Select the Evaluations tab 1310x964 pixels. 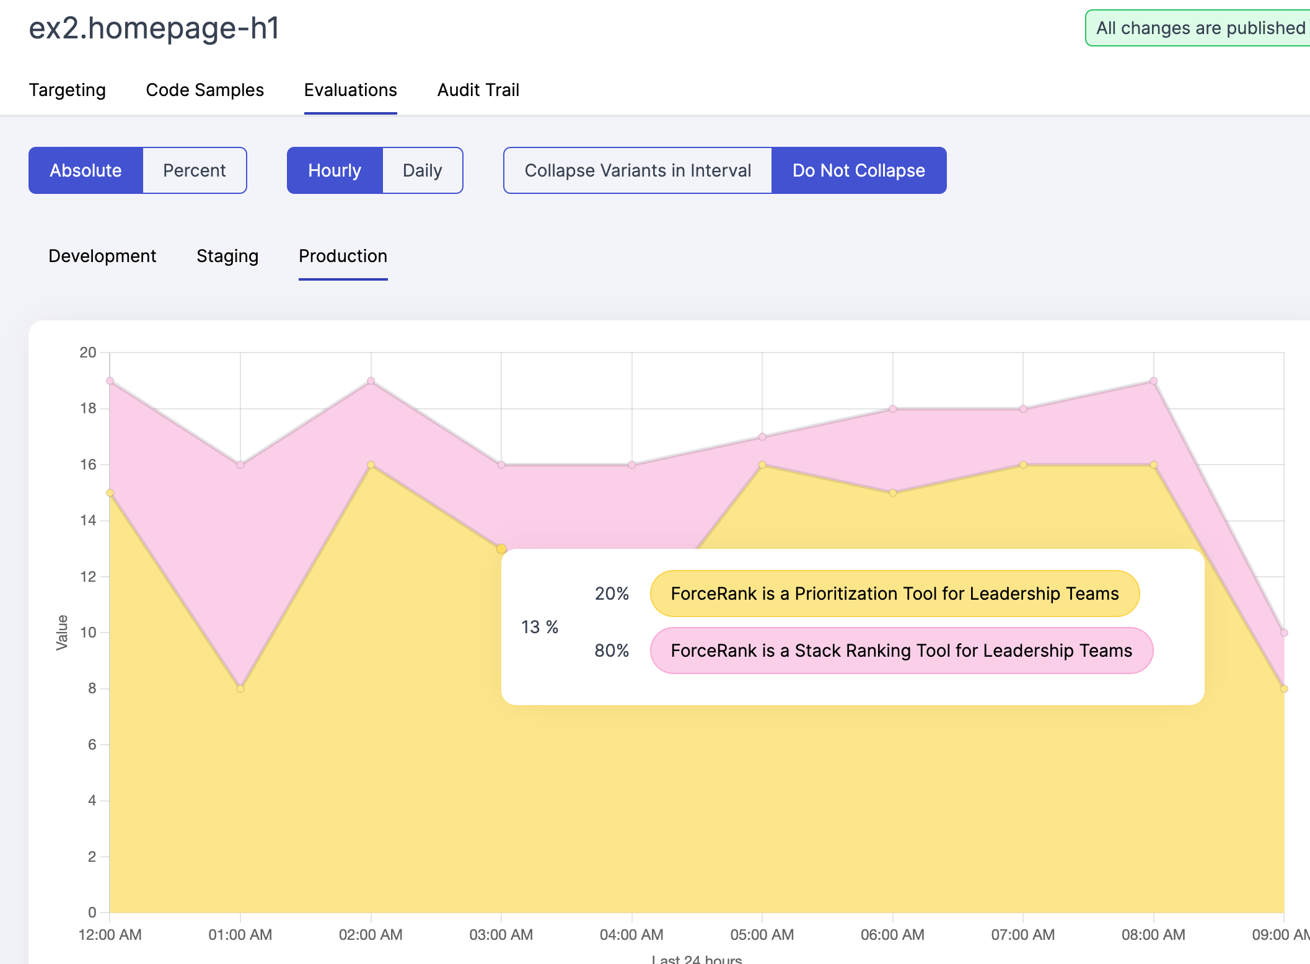pyautogui.click(x=351, y=90)
